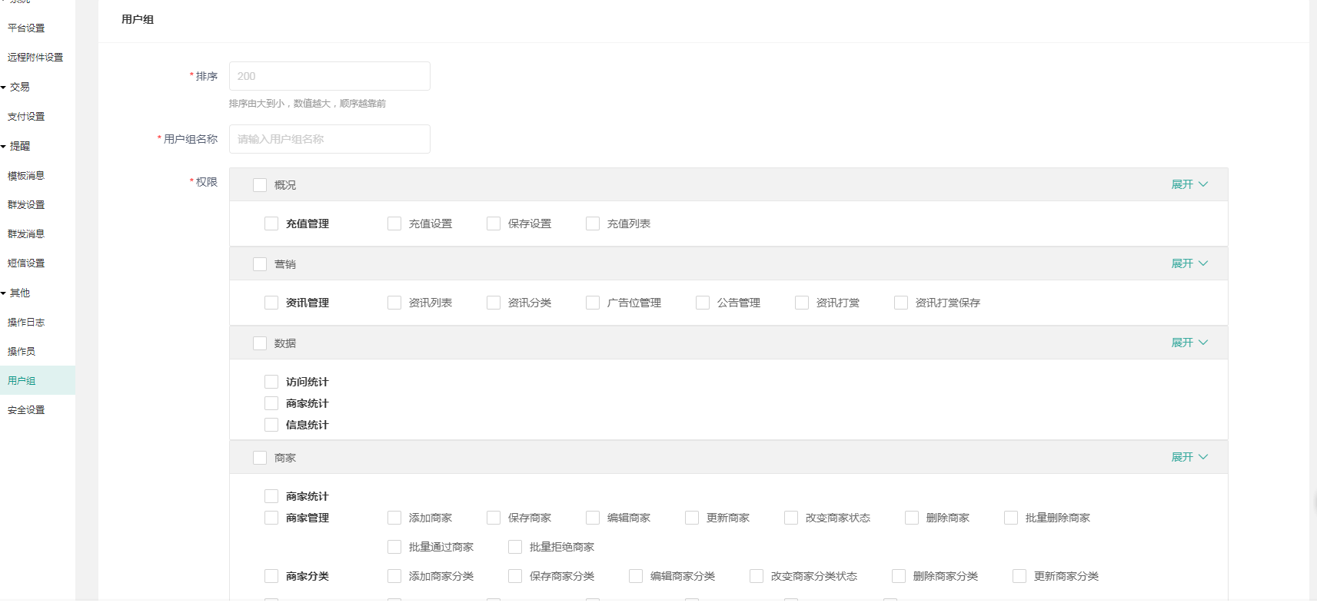This screenshot has width=1317, height=606.
Task: Check the 概况 section checkbox
Action: [x=260, y=185]
